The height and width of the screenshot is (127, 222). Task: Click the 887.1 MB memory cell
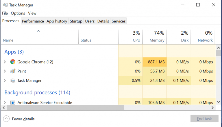[155, 62]
